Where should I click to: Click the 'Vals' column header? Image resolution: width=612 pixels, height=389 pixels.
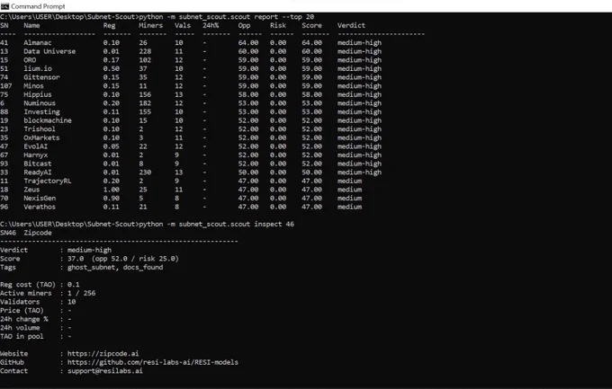click(x=183, y=25)
